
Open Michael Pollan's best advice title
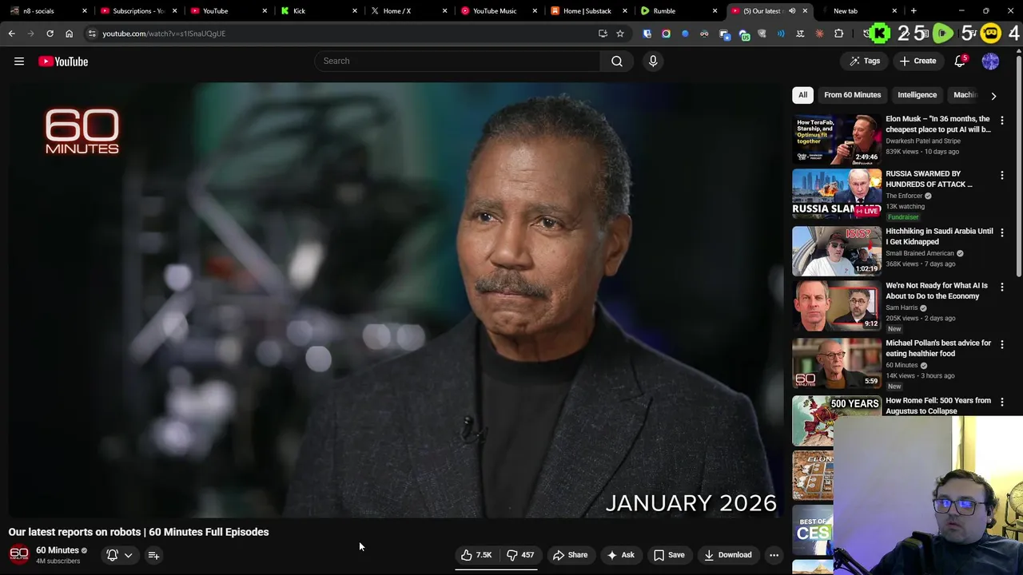point(938,348)
